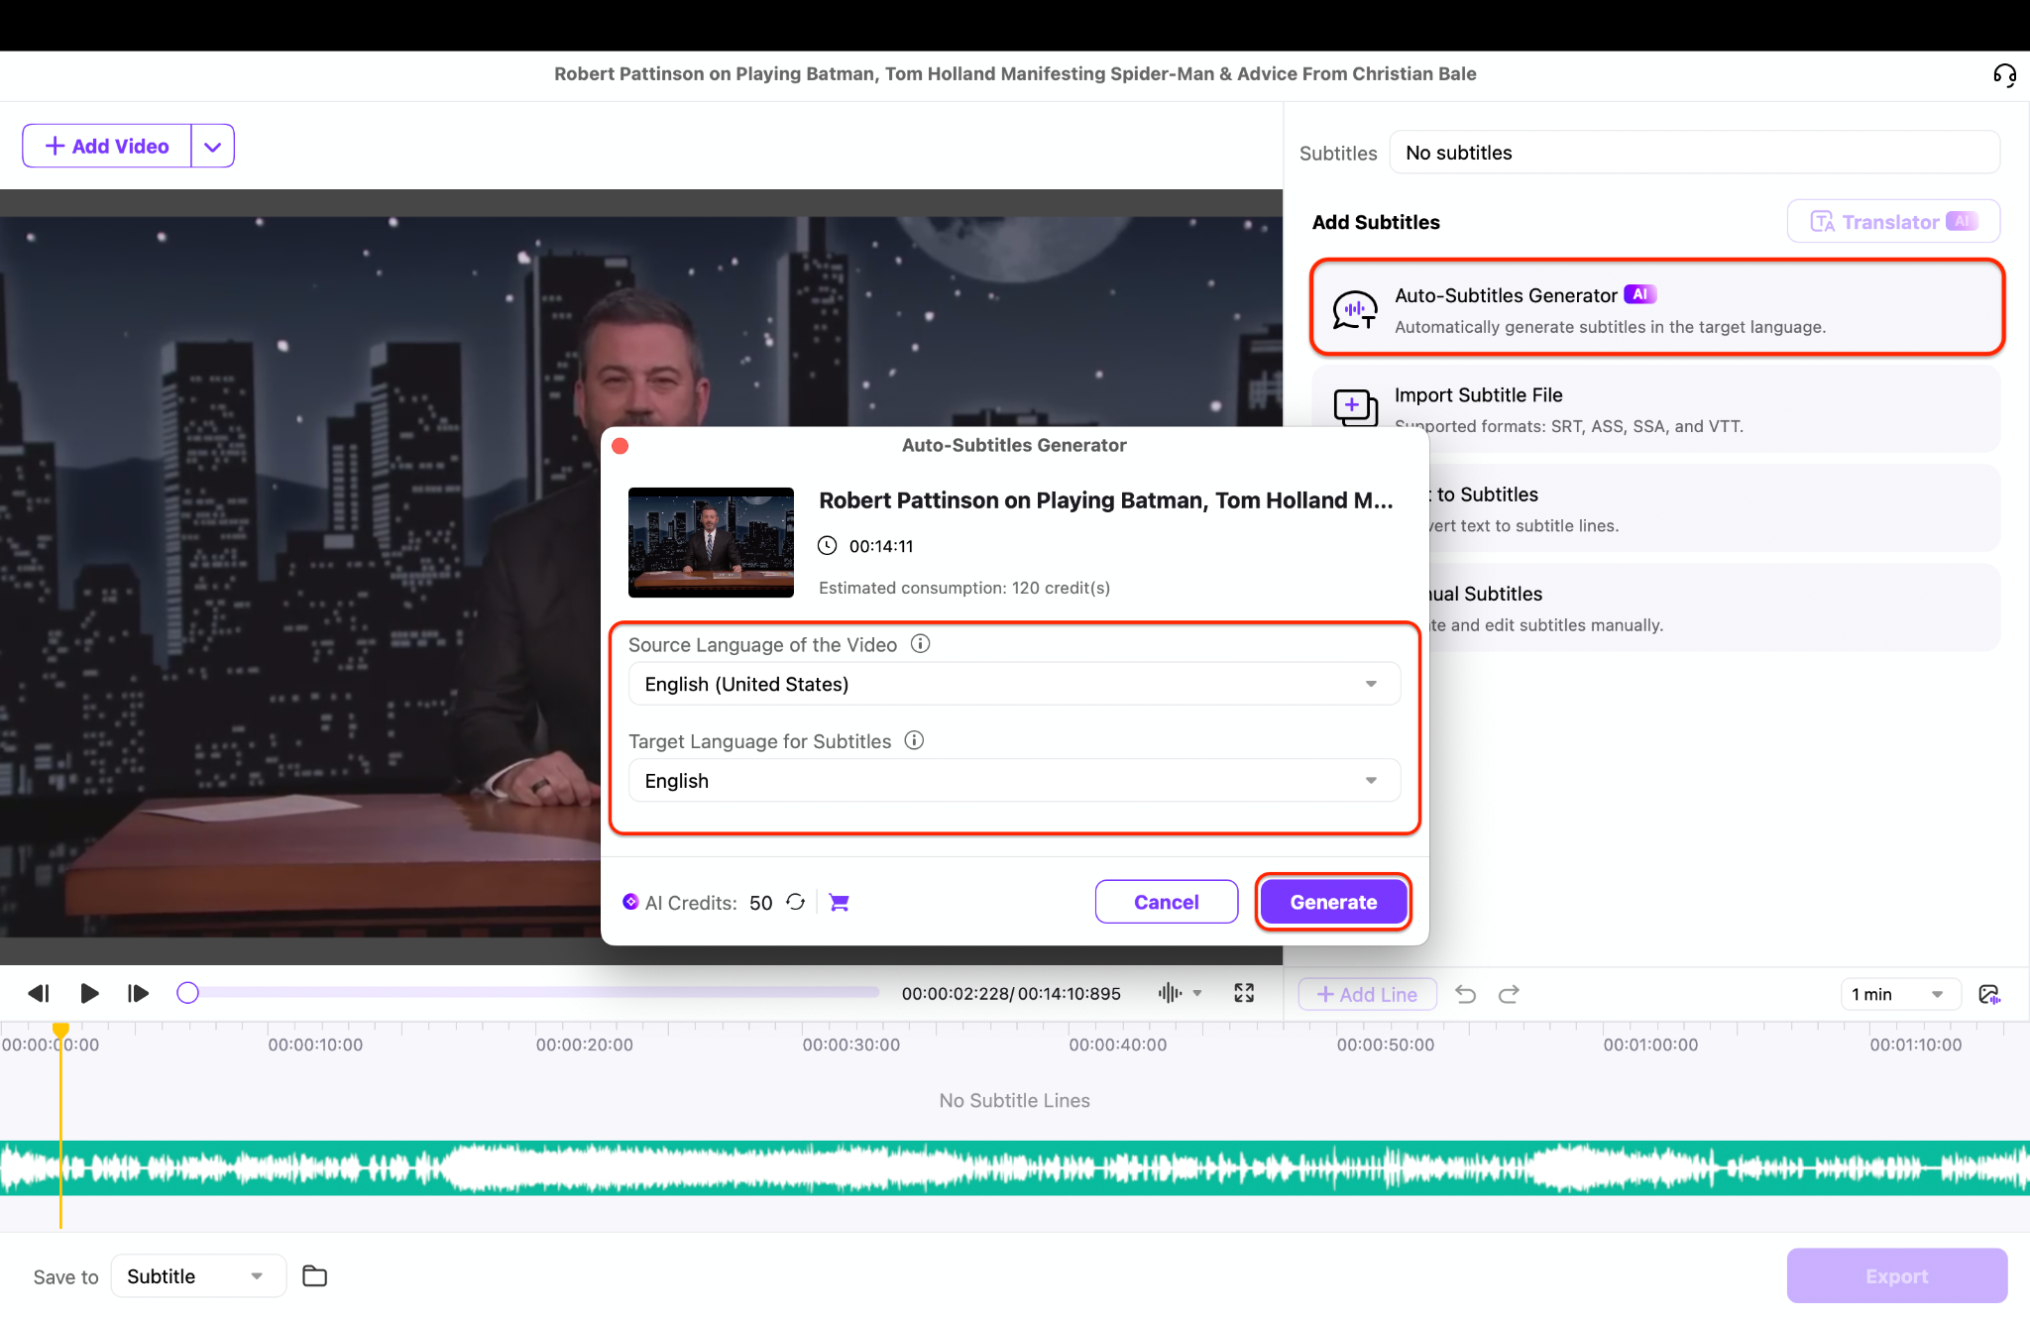Undo the last action above the timeline
This screenshot has height=1320, width=2030.
[x=1465, y=994]
